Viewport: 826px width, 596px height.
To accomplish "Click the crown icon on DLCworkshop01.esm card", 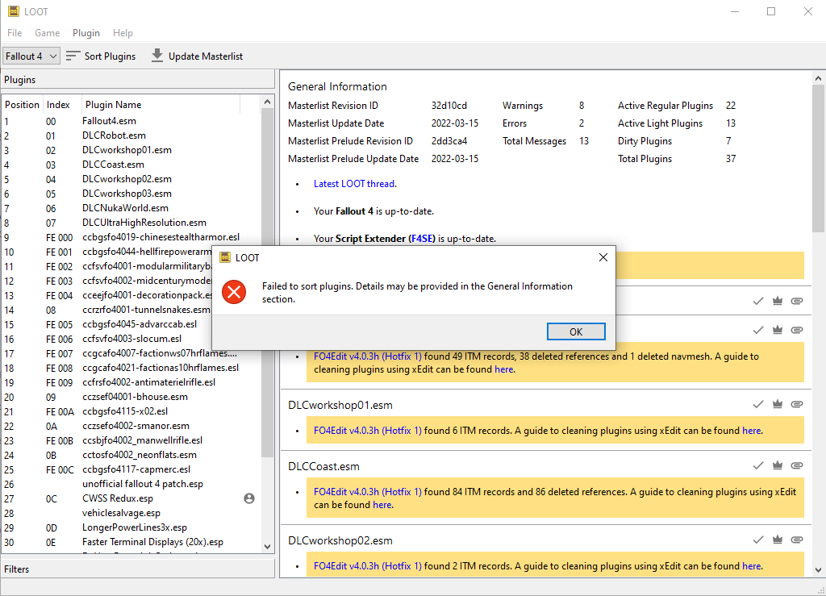I will (x=778, y=404).
